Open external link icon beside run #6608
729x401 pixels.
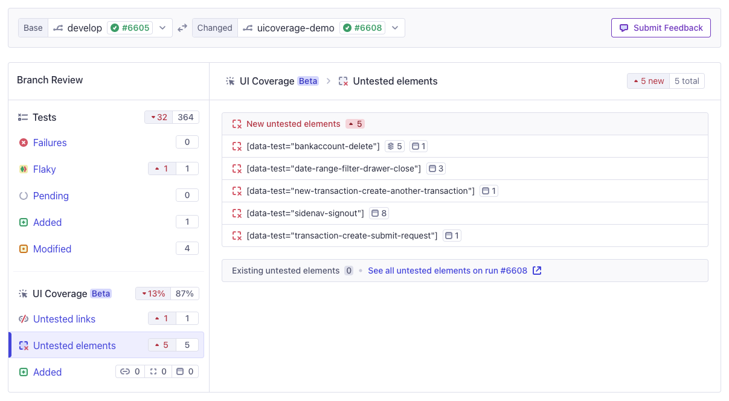537,270
